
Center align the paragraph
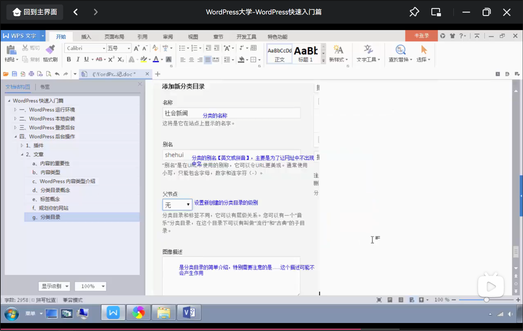tap(191, 60)
